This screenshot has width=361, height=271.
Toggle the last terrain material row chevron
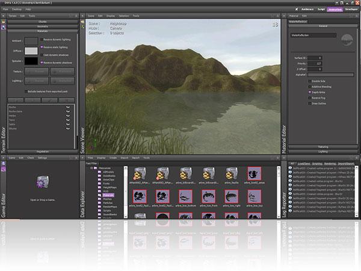point(68,129)
